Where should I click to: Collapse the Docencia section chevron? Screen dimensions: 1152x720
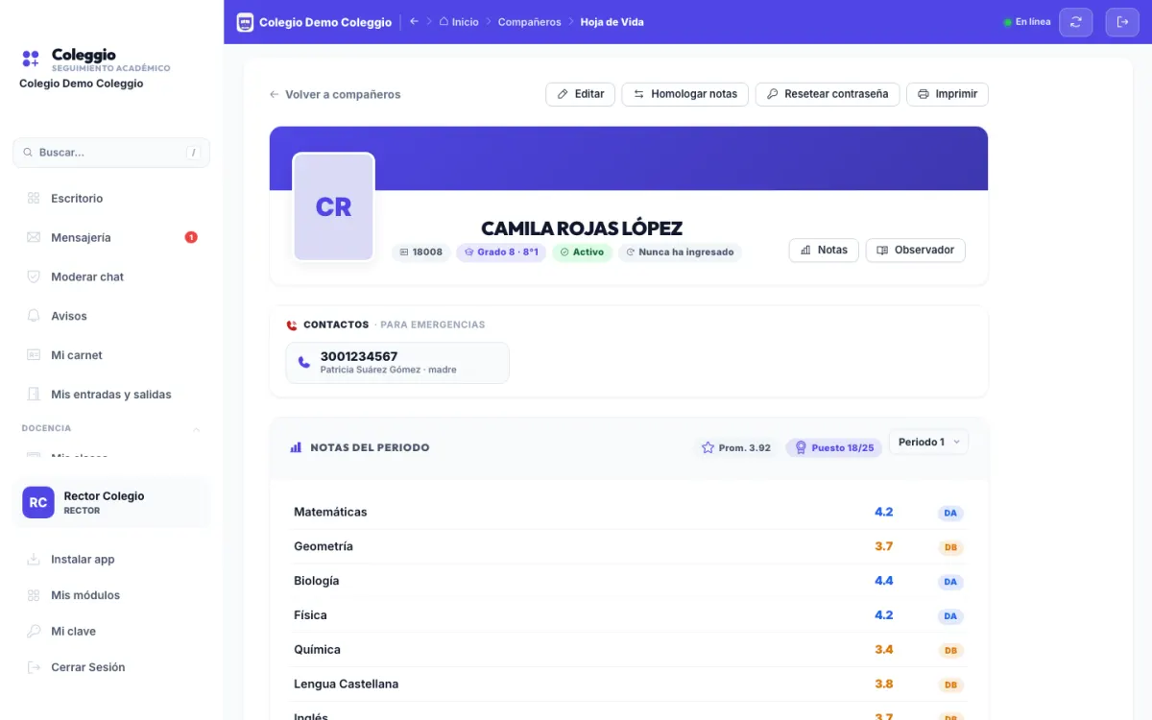point(197,429)
